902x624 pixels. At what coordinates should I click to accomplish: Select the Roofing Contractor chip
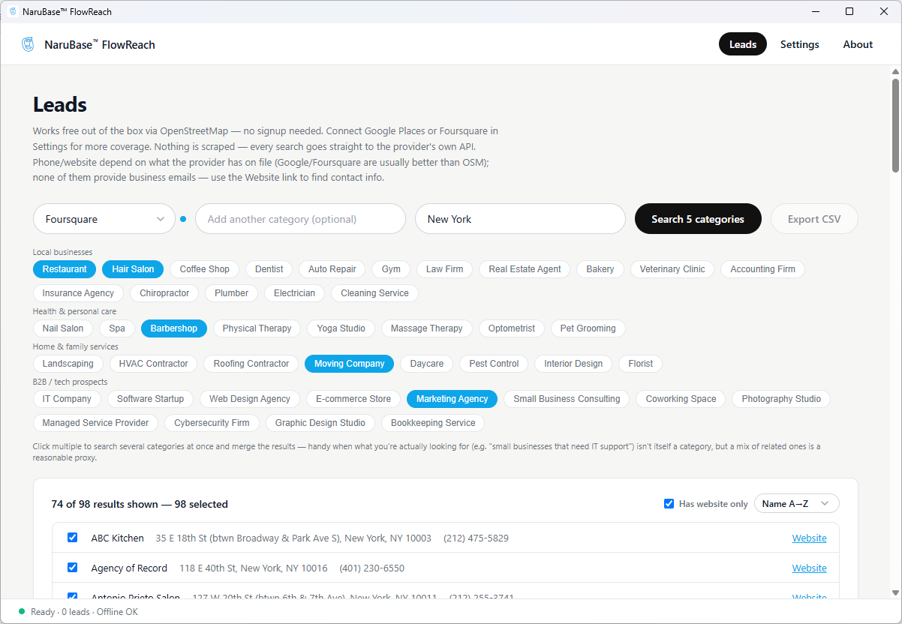coord(251,364)
